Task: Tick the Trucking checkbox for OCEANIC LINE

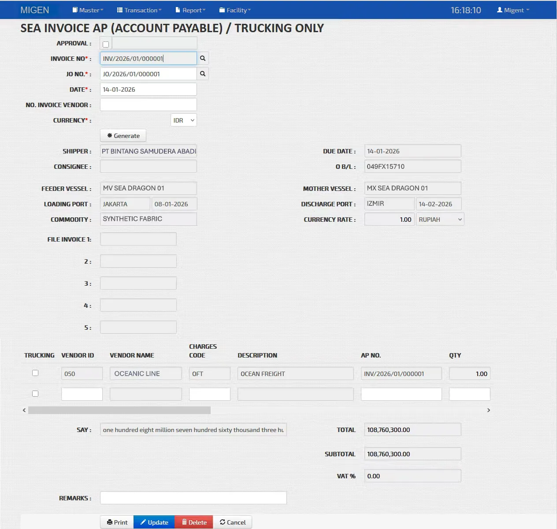Action: [35, 373]
